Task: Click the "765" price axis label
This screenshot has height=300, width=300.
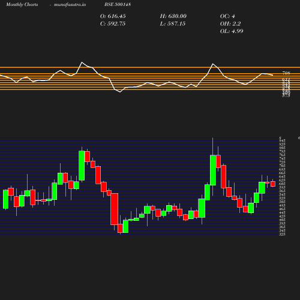Action: coord(282,155)
